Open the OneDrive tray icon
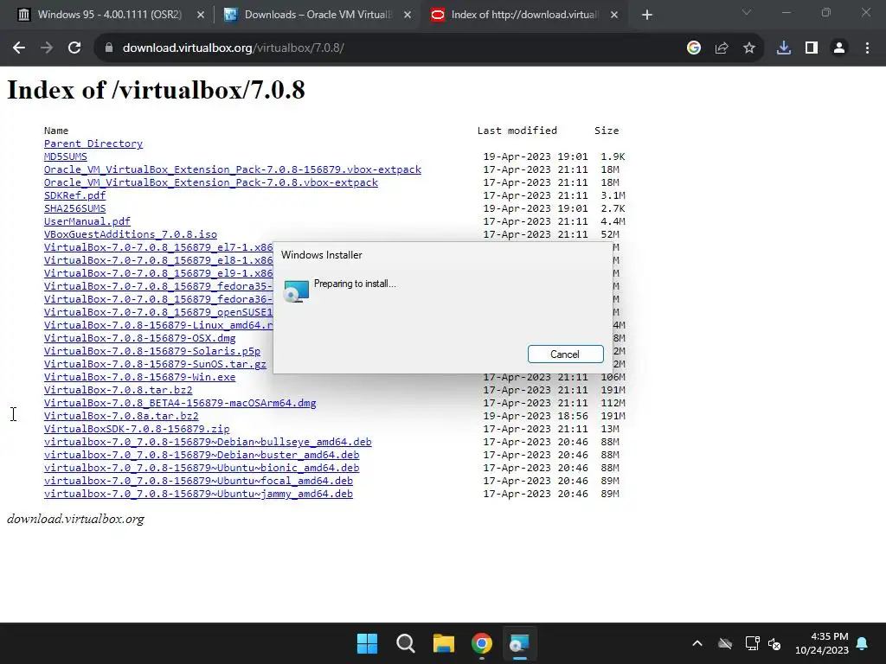Viewport: 886px width, 664px height. click(x=725, y=643)
